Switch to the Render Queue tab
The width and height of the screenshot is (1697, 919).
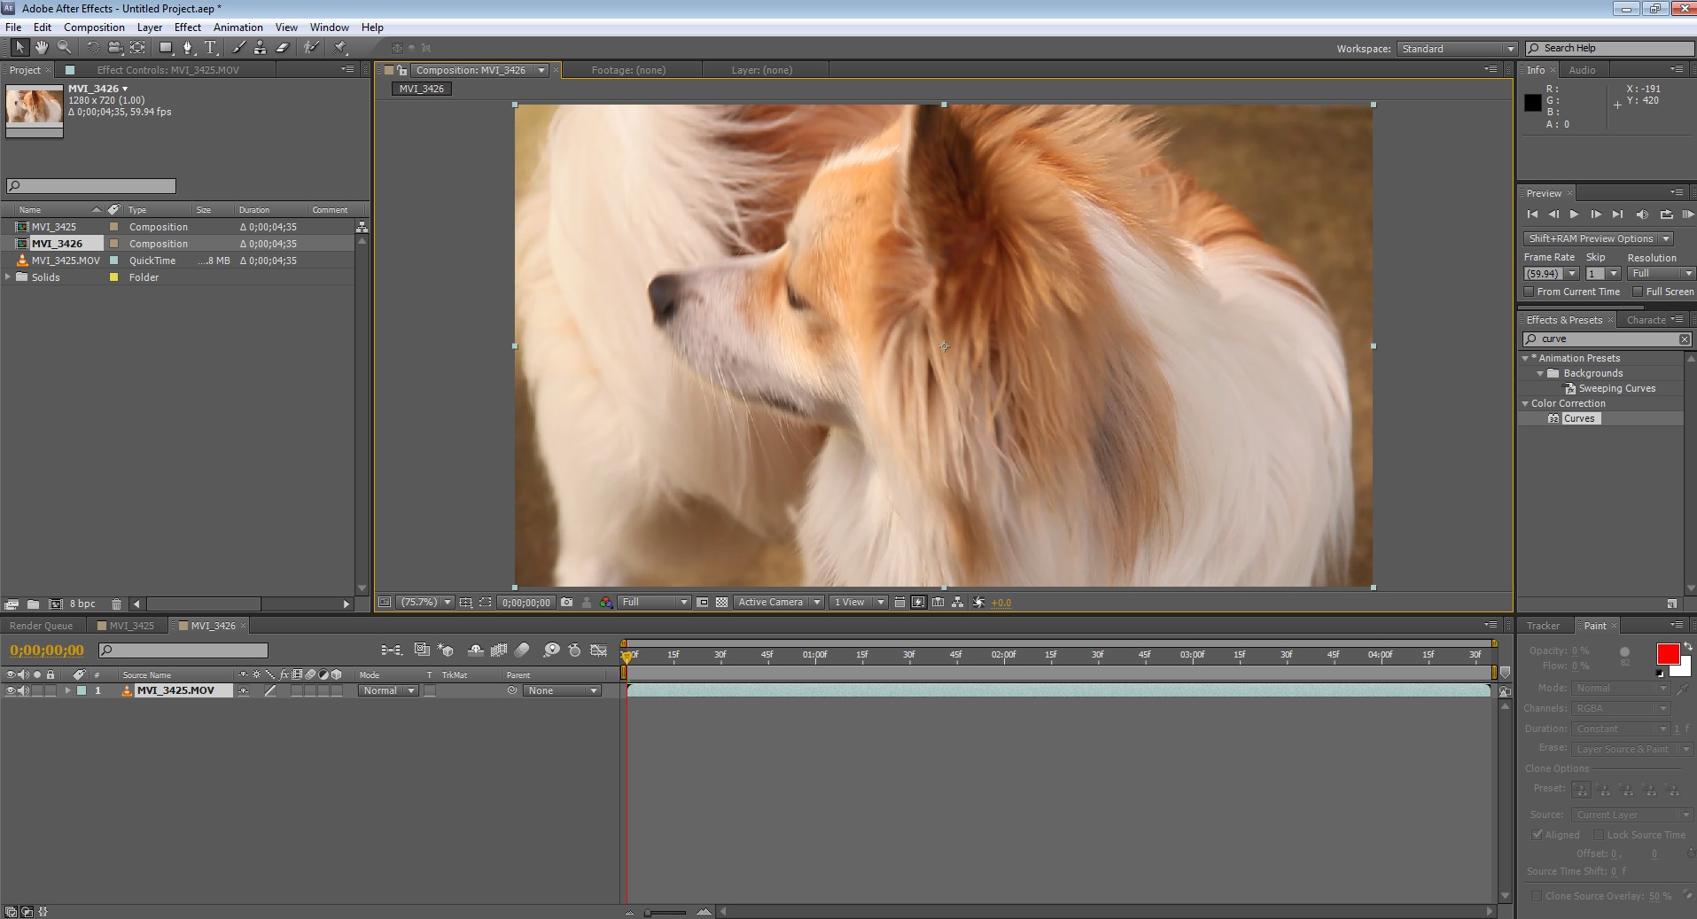[42, 626]
